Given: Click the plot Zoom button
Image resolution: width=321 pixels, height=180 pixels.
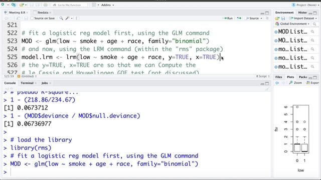Looking at the screenshot, I should [x=295, y=82].
